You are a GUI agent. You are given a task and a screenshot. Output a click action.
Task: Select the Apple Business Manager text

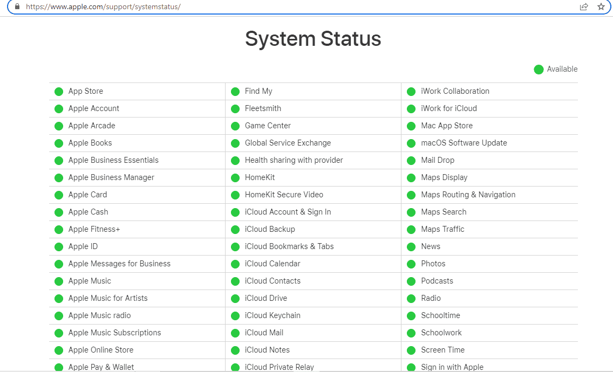coord(111,177)
